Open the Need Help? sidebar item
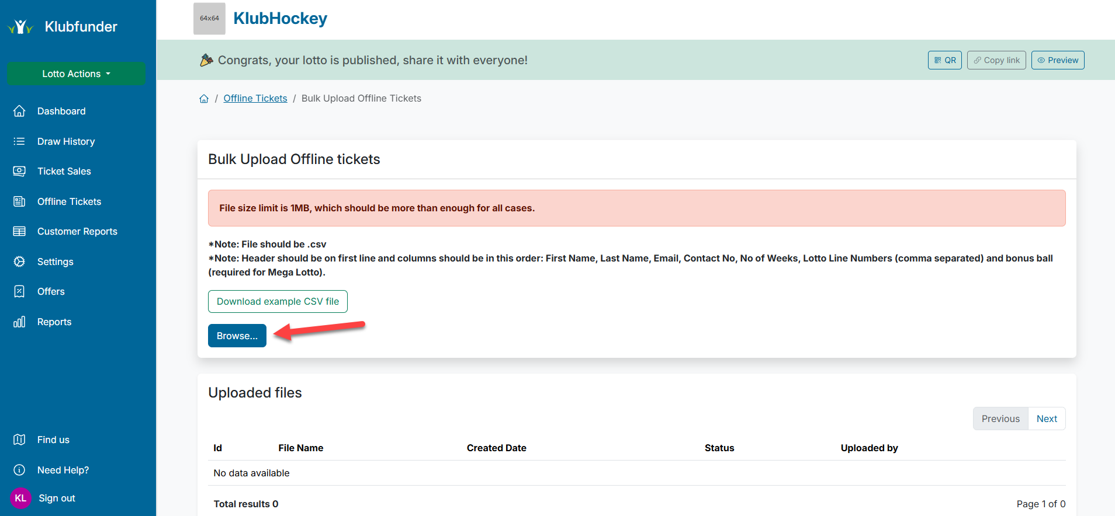This screenshot has height=516, width=1115. [63, 470]
